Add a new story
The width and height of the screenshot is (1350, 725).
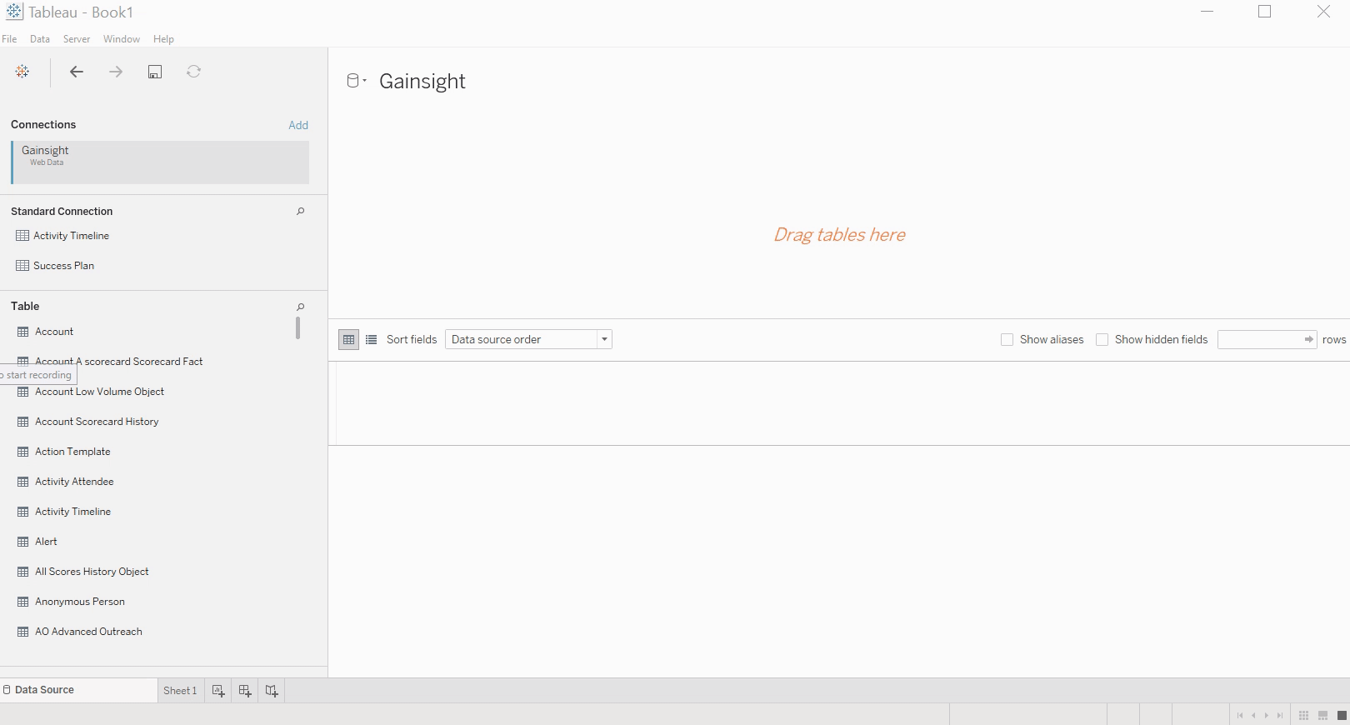coord(272,690)
